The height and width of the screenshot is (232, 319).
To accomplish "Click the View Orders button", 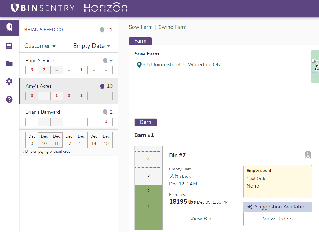I will (277, 219).
